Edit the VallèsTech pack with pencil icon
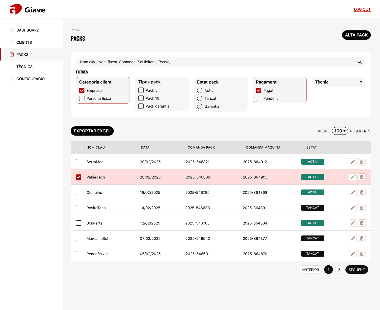 [353, 177]
